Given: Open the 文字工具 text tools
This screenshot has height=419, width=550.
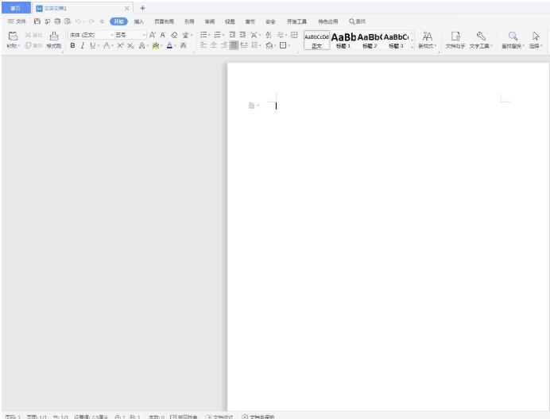Looking at the screenshot, I should click(480, 37).
